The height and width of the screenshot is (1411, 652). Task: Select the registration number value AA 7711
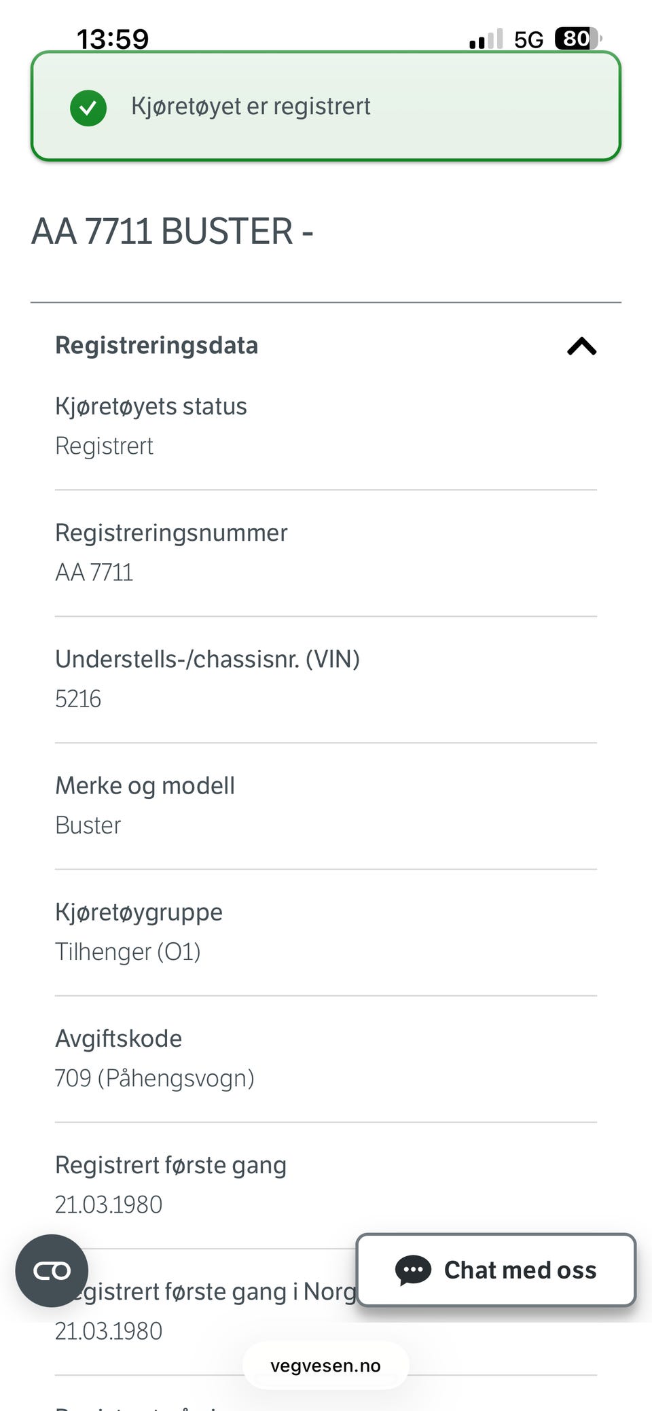point(94,572)
